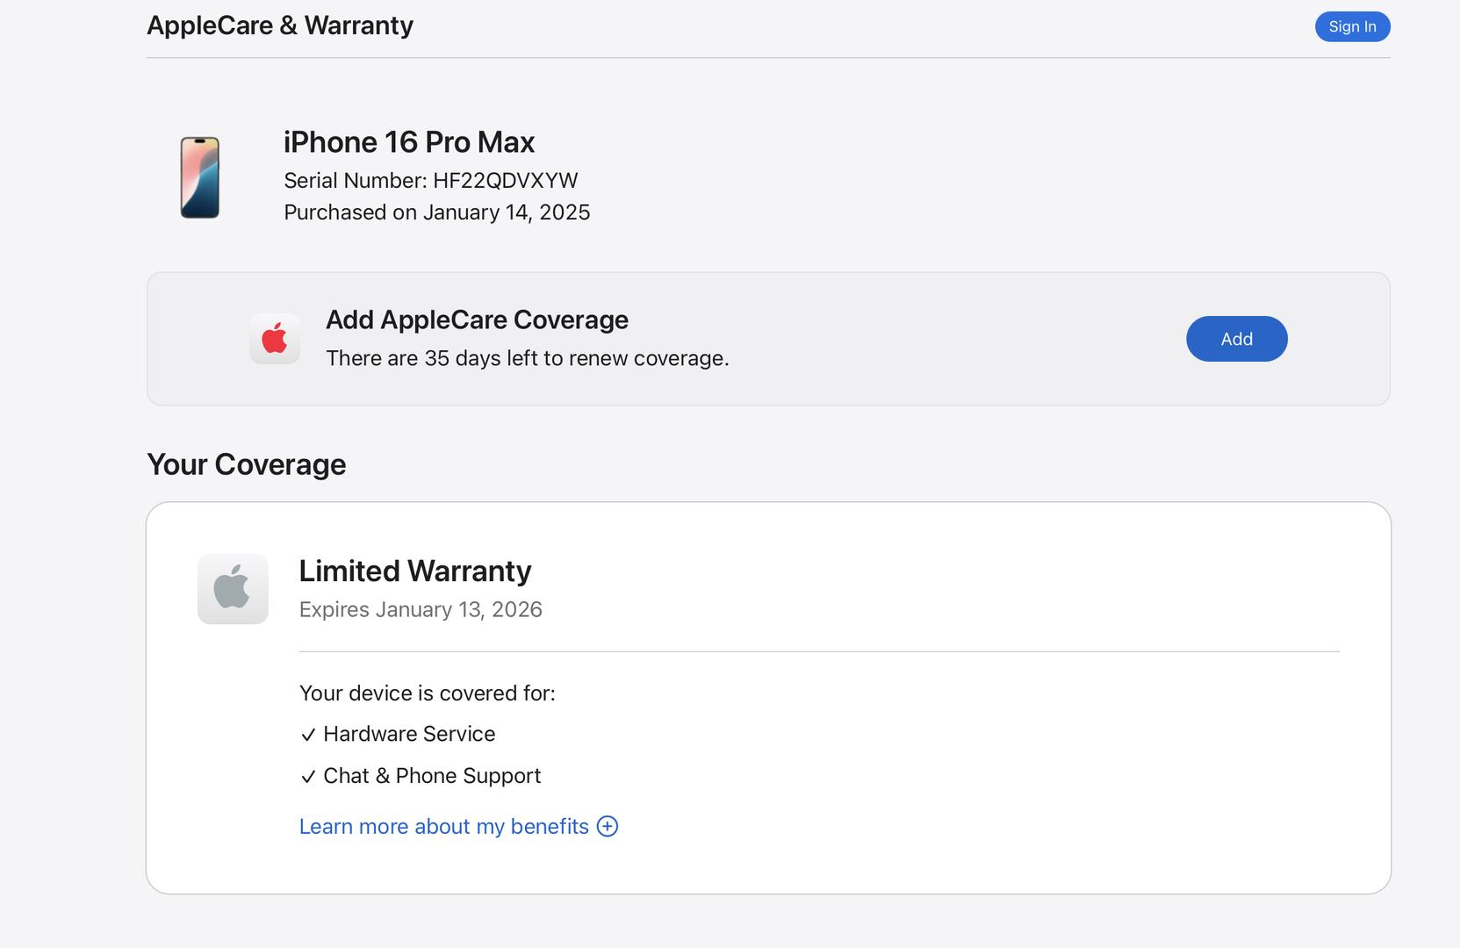The image size is (1460, 948).
Task: Click the 35 days left to renew text
Action: tap(528, 358)
